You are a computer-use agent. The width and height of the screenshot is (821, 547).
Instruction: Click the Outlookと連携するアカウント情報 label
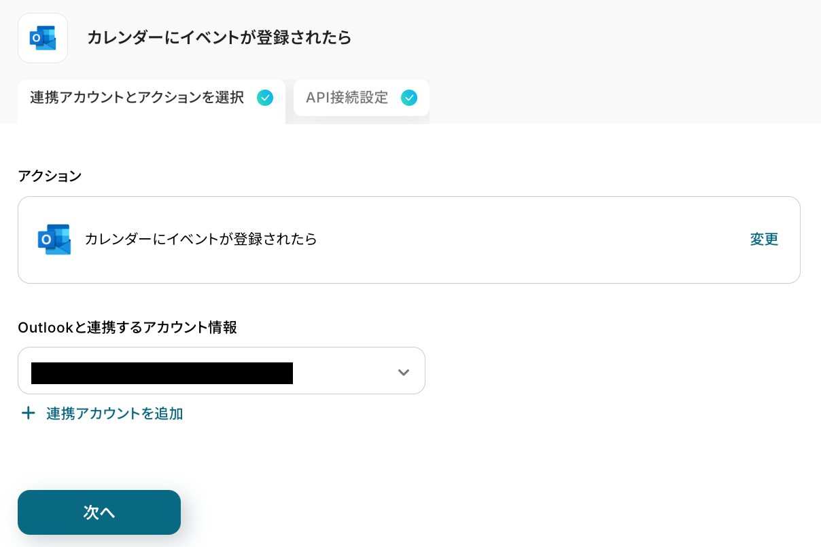127,327
